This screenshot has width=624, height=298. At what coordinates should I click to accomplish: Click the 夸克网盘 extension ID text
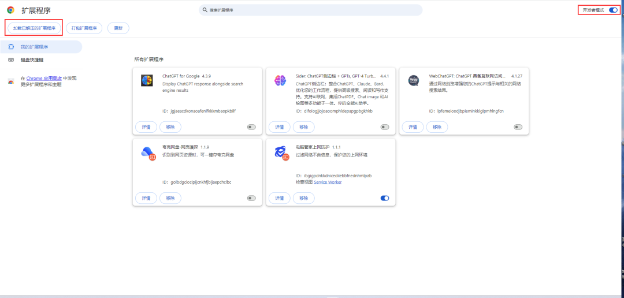coord(197,182)
